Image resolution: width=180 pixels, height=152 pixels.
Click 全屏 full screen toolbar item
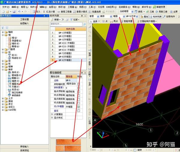(x=174, y=12)
